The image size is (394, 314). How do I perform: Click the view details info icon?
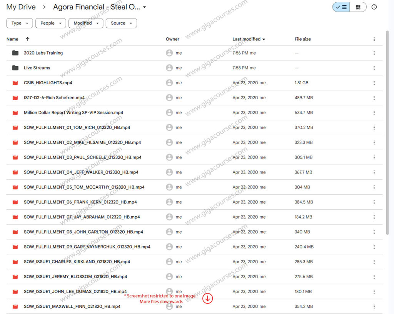[x=374, y=7]
